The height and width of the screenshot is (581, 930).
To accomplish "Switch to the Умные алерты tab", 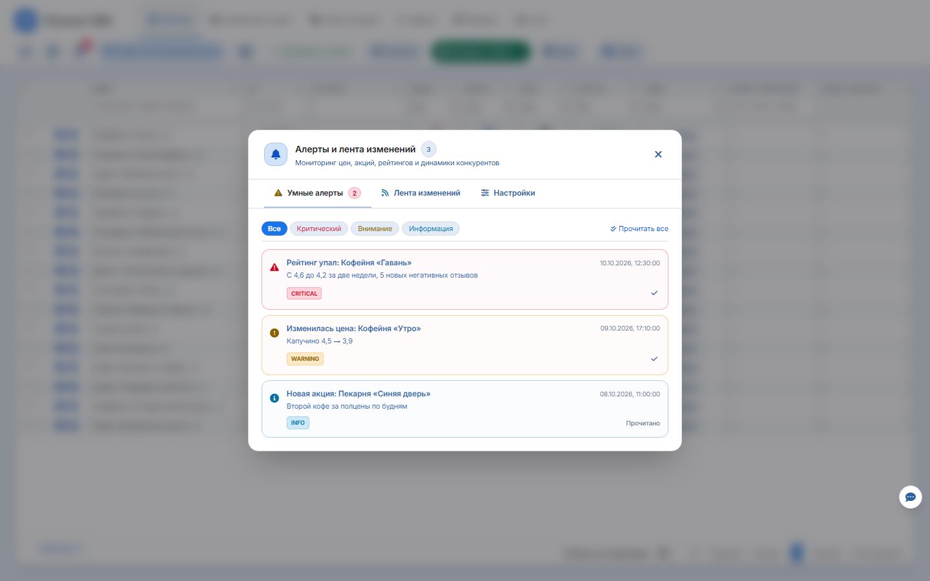I will pyautogui.click(x=317, y=193).
